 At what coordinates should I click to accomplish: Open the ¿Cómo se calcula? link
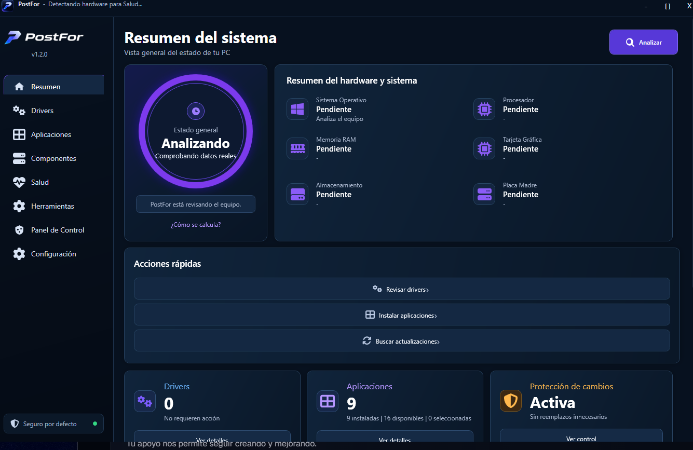[196, 225]
